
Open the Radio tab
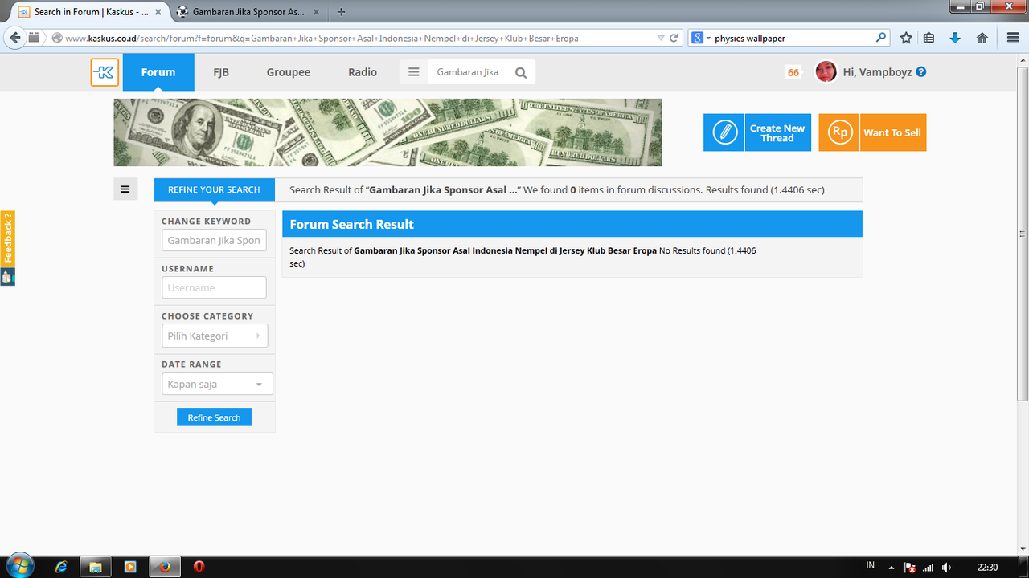[x=363, y=72]
